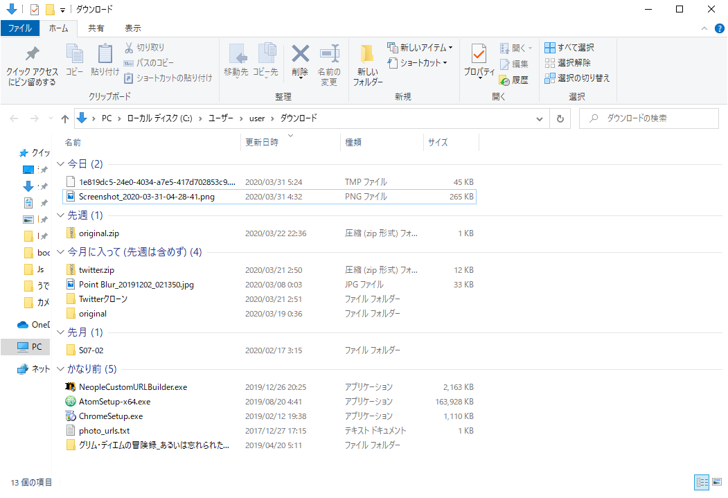
Task: Select Screenshot_2020-03-31-04-28-41.png file
Action: click(269, 197)
